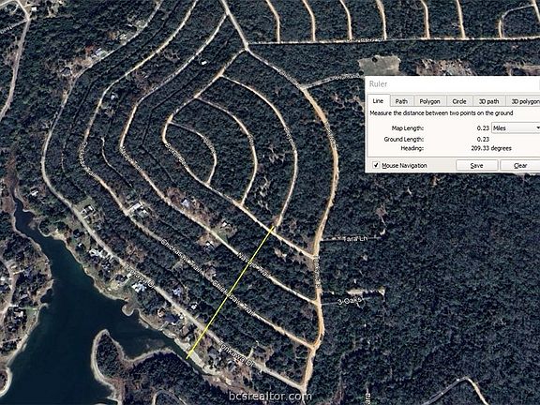Select the Polygon measurement tab

(429, 101)
